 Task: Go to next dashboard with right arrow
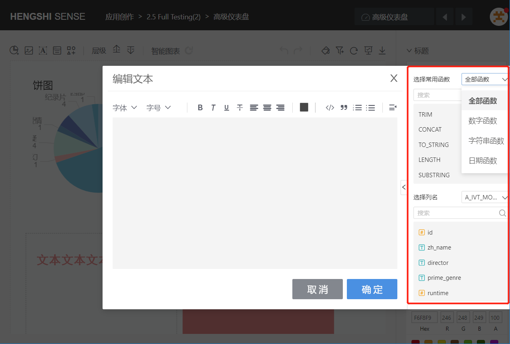[x=464, y=17]
